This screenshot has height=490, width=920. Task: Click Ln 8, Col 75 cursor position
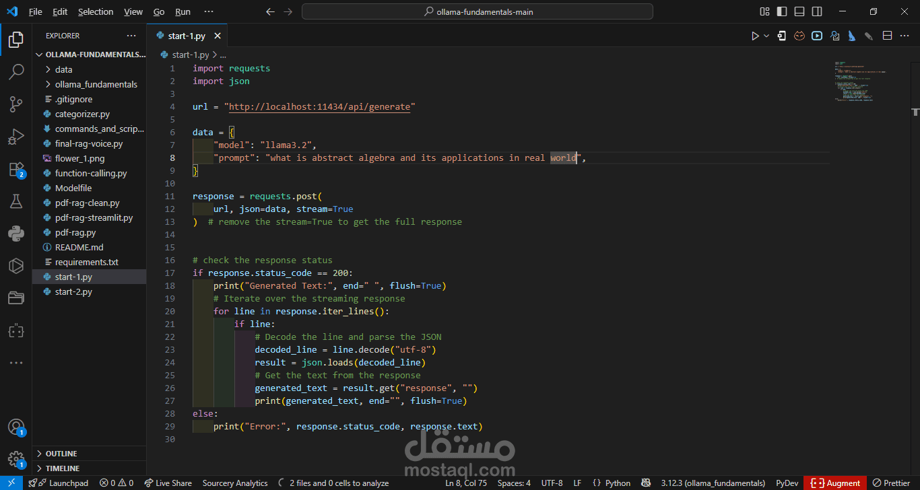466,483
